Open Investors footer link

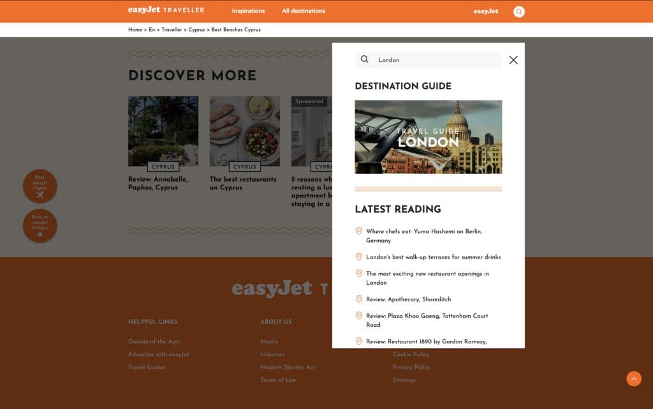[x=272, y=354]
